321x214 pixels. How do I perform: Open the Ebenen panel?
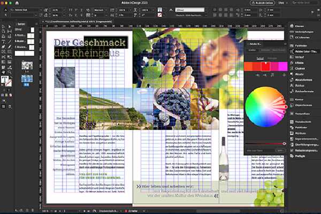point(302,25)
